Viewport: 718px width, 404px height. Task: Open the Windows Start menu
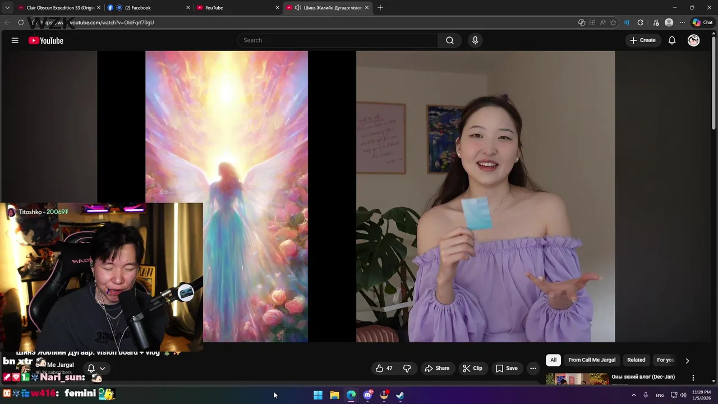pyautogui.click(x=318, y=395)
